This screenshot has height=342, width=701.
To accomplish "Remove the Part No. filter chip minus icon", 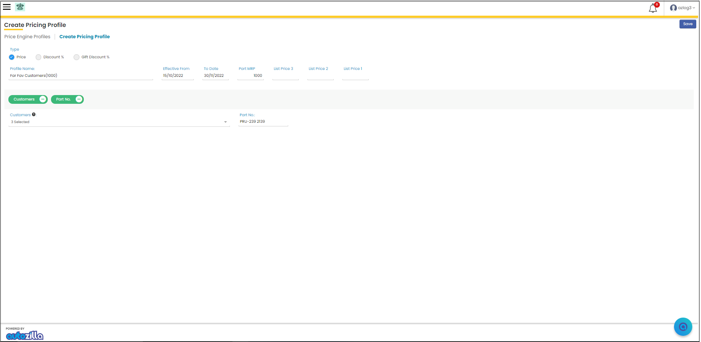I will [x=79, y=99].
